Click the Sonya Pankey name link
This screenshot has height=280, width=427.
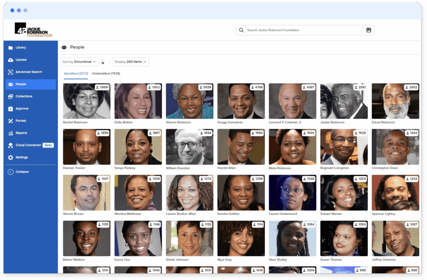[125, 168]
